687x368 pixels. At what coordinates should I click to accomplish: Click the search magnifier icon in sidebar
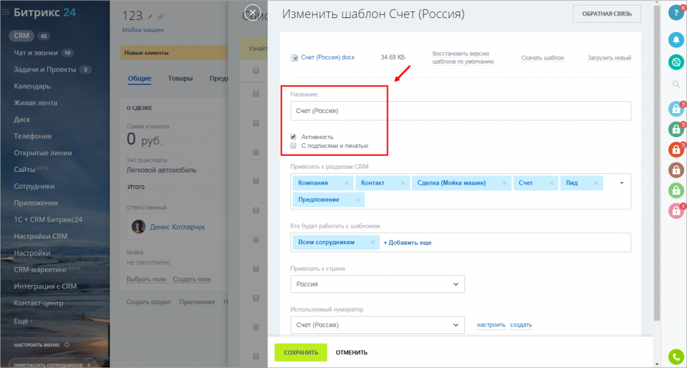pyautogui.click(x=675, y=84)
